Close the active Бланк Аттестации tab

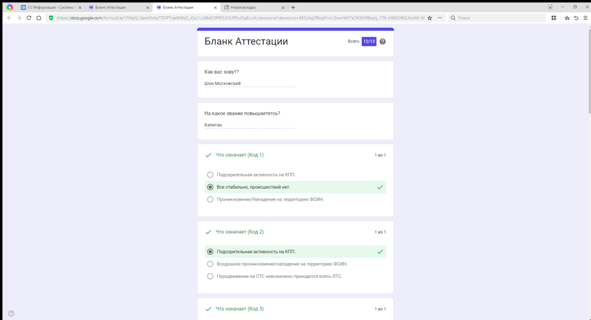tap(215, 8)
